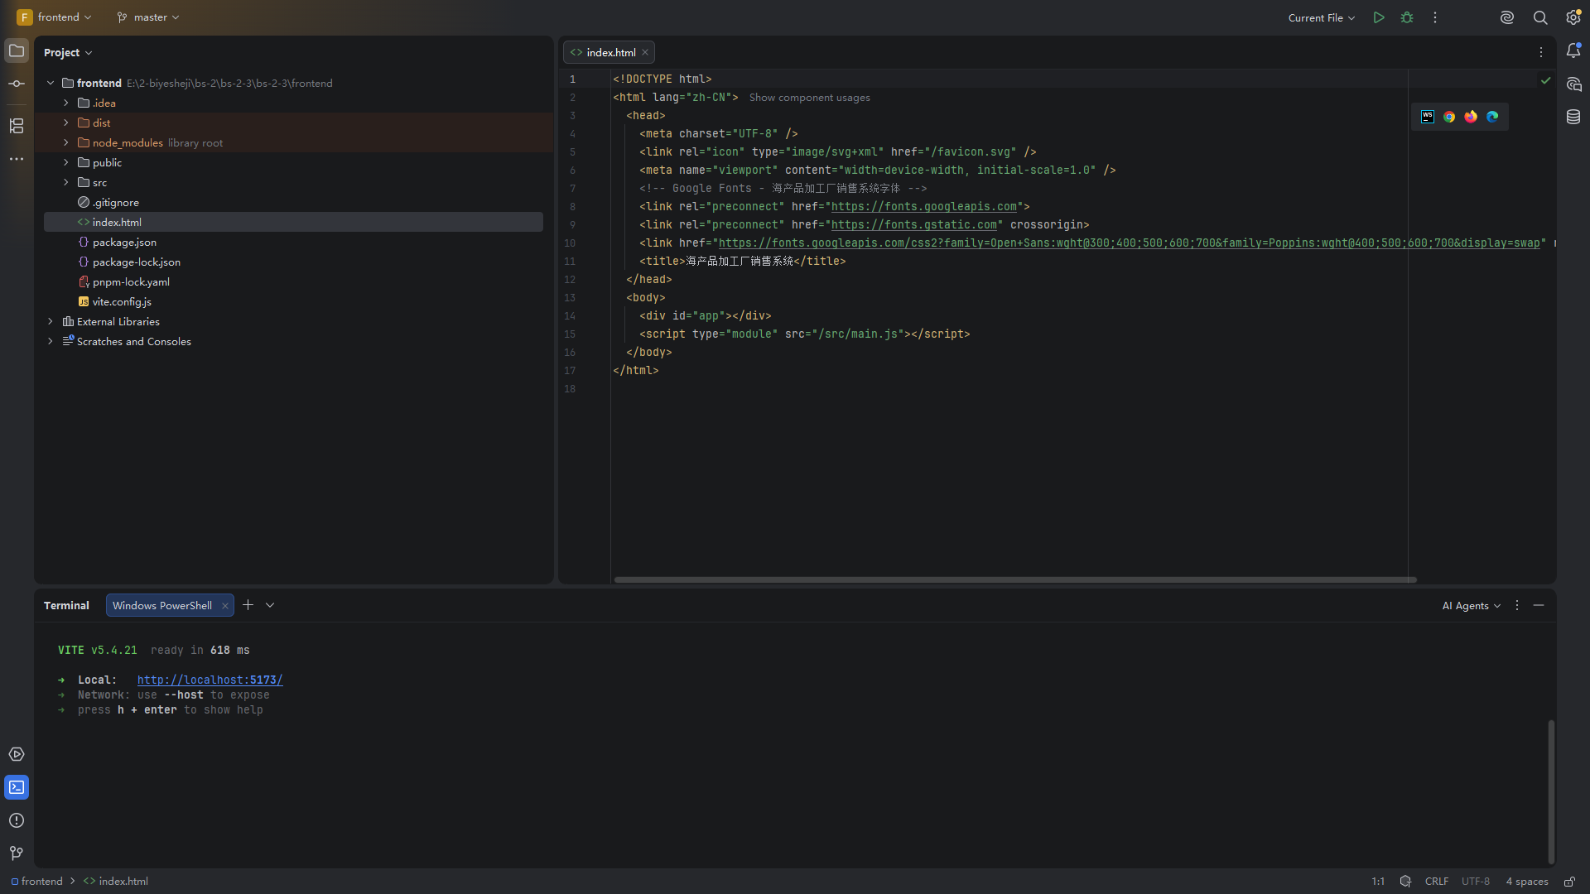Image resolution: width=1590 pixels, height=894 pixels.
Task: Expand the node_modules folder
Action: pos(66,142)
